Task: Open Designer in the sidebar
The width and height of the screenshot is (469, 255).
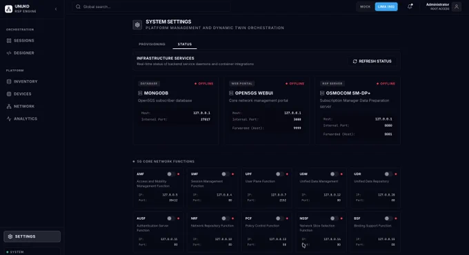Action: 32,53
